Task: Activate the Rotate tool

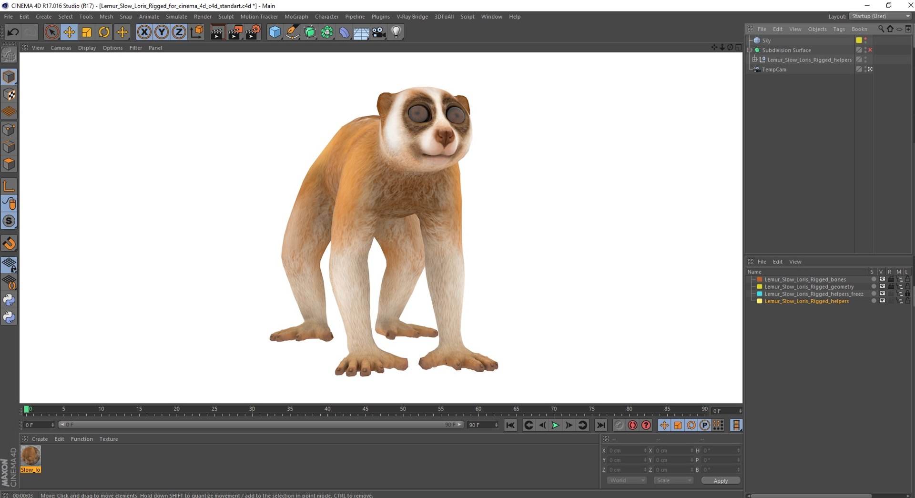Action: pos(104,32)
